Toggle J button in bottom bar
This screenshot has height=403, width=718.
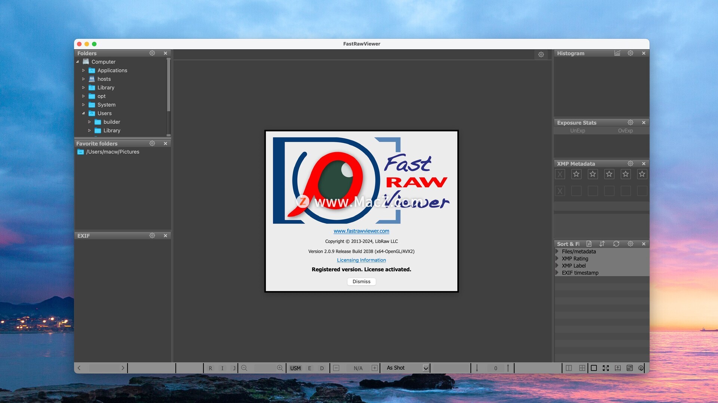pos(234,368)
